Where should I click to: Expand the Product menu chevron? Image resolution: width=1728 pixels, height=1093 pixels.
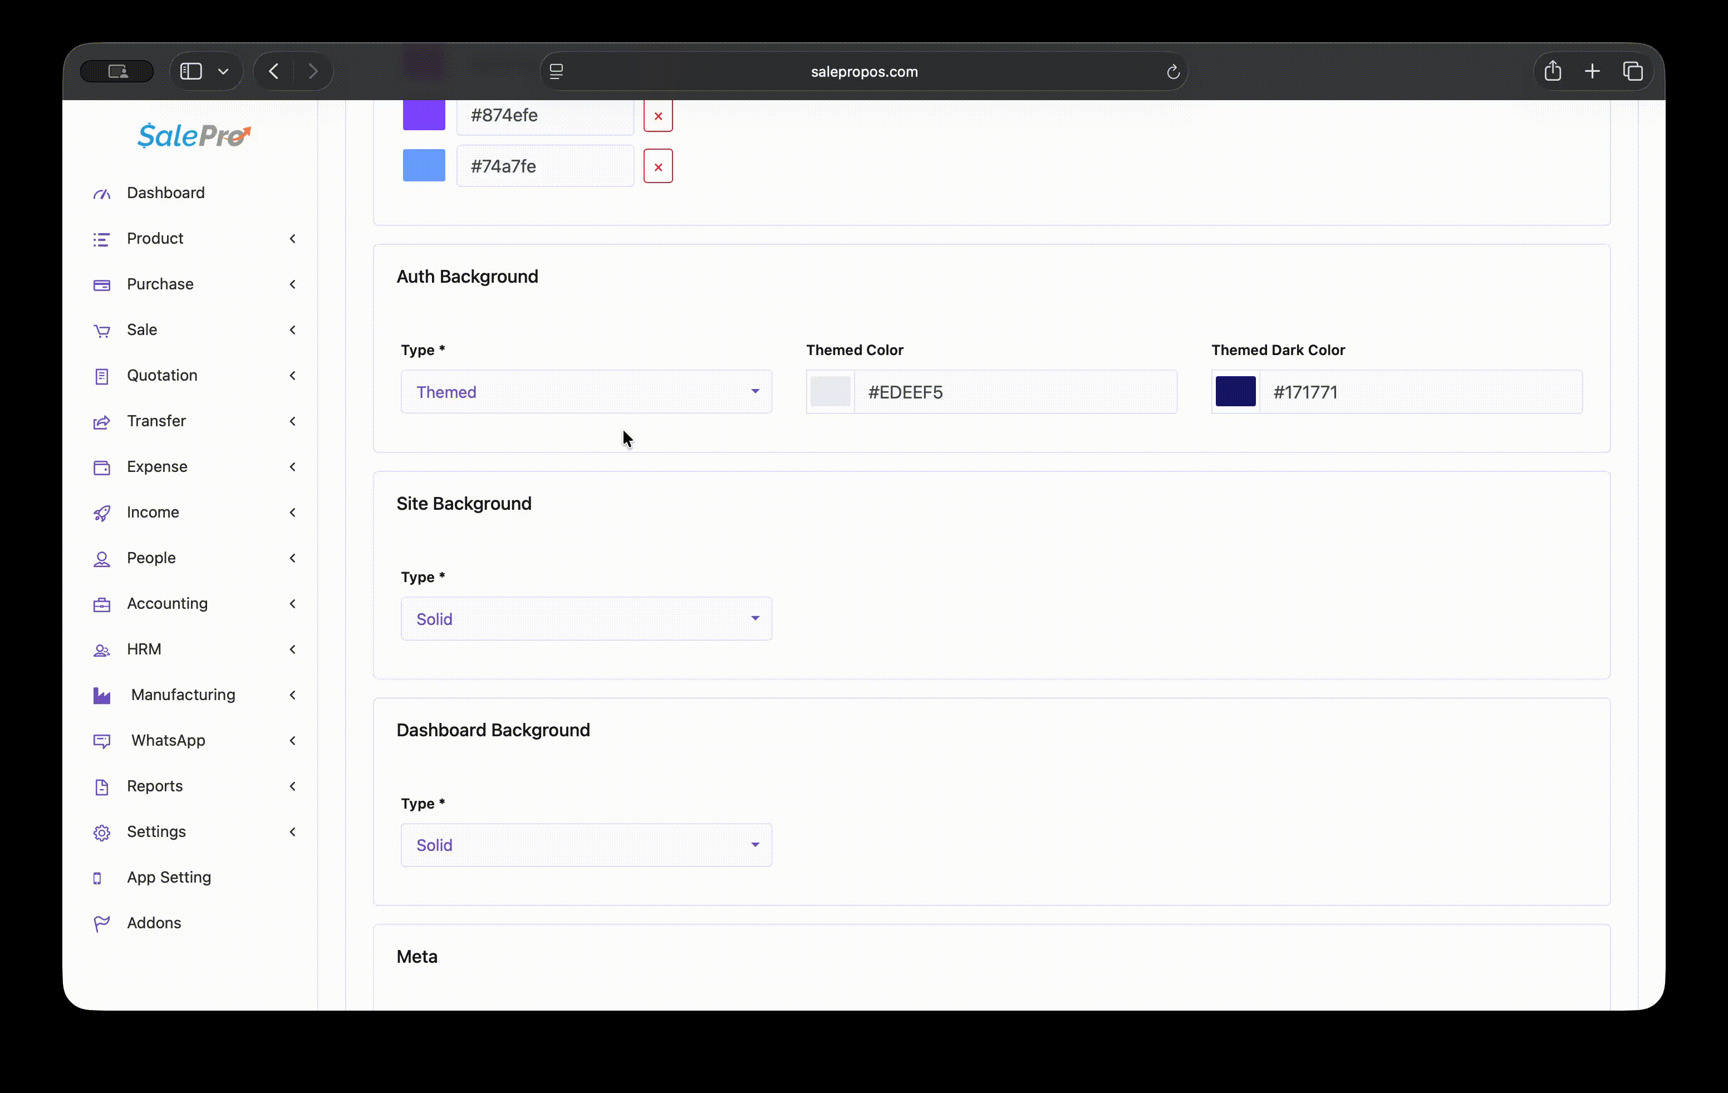coord(292,239)
